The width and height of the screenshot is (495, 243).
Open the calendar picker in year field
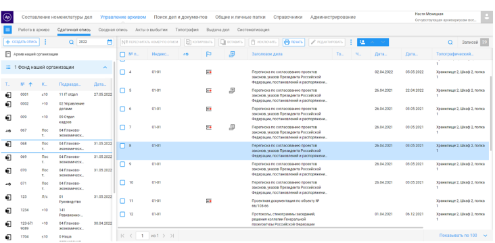(x=110, y=42)
